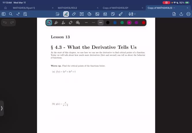The width and height of the screenshot is (192, 133).
Task: Tap the section 4.3 derivative title
Action: [x=94, y=47]
